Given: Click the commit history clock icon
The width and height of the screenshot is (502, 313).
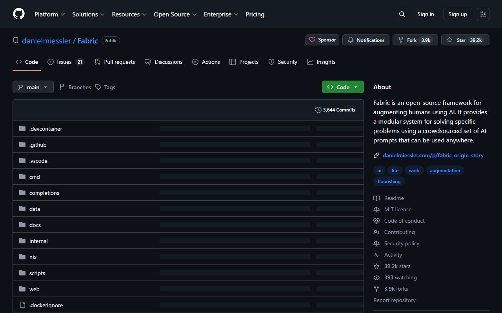Looking at the screenshot, I should click(318, 110).
